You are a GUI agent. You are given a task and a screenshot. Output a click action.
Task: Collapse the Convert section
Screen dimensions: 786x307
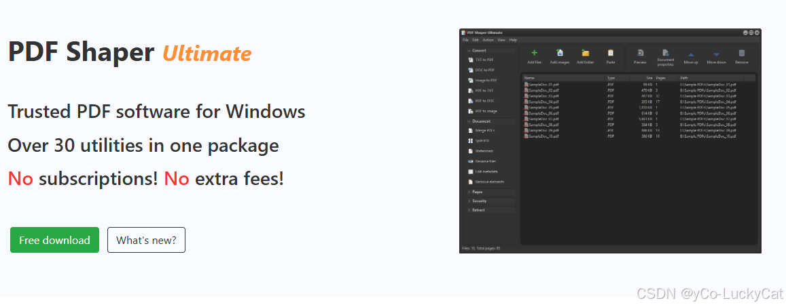coord(490,51)
